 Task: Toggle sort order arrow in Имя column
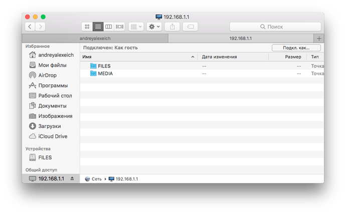[x=193, y=56]
